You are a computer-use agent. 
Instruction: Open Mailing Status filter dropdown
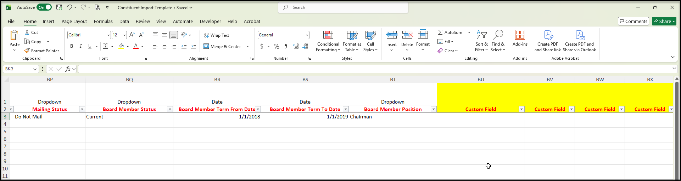pyautogui.click(x=82, y=109)
